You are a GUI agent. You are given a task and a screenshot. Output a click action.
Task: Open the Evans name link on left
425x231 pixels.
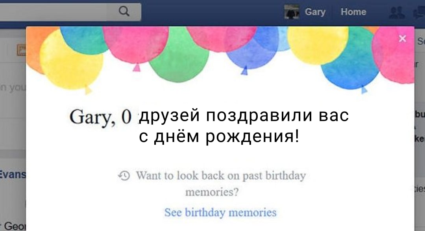[x=13, y=175]
